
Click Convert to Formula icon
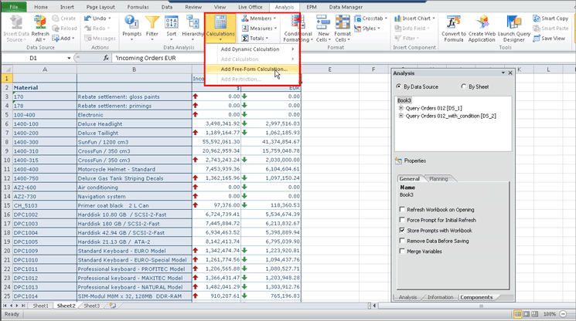453,22
